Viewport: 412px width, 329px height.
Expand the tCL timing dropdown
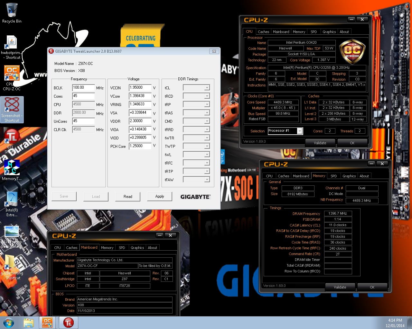(x=207, y=88)
